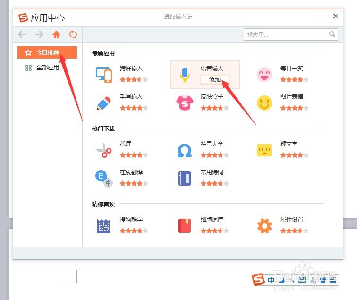Switch to 全部应用 in the sidebar
The width and height of the screenshot is (357, 300).
pyautogui.click(x=47, y=68)
